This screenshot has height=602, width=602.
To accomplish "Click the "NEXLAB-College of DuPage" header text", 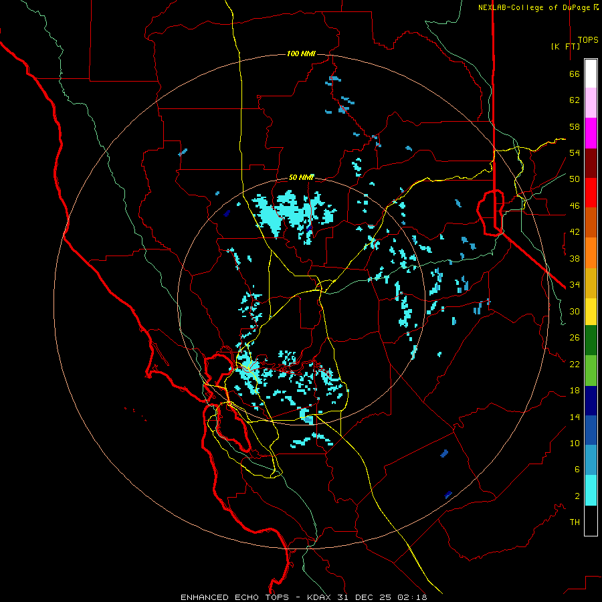I will click(534, 7).
